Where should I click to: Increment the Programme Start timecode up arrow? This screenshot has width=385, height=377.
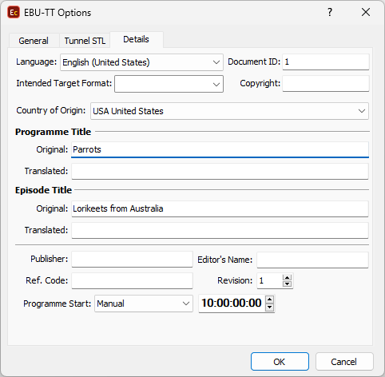270,300
